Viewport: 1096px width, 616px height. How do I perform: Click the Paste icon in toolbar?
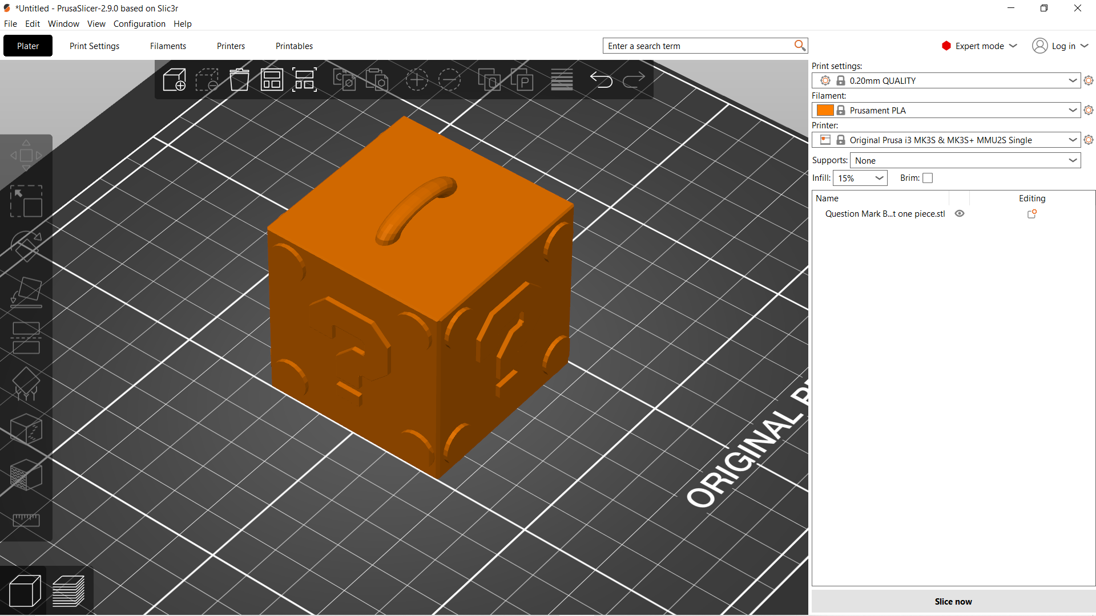pyautogui.click(x=377, y=80)
